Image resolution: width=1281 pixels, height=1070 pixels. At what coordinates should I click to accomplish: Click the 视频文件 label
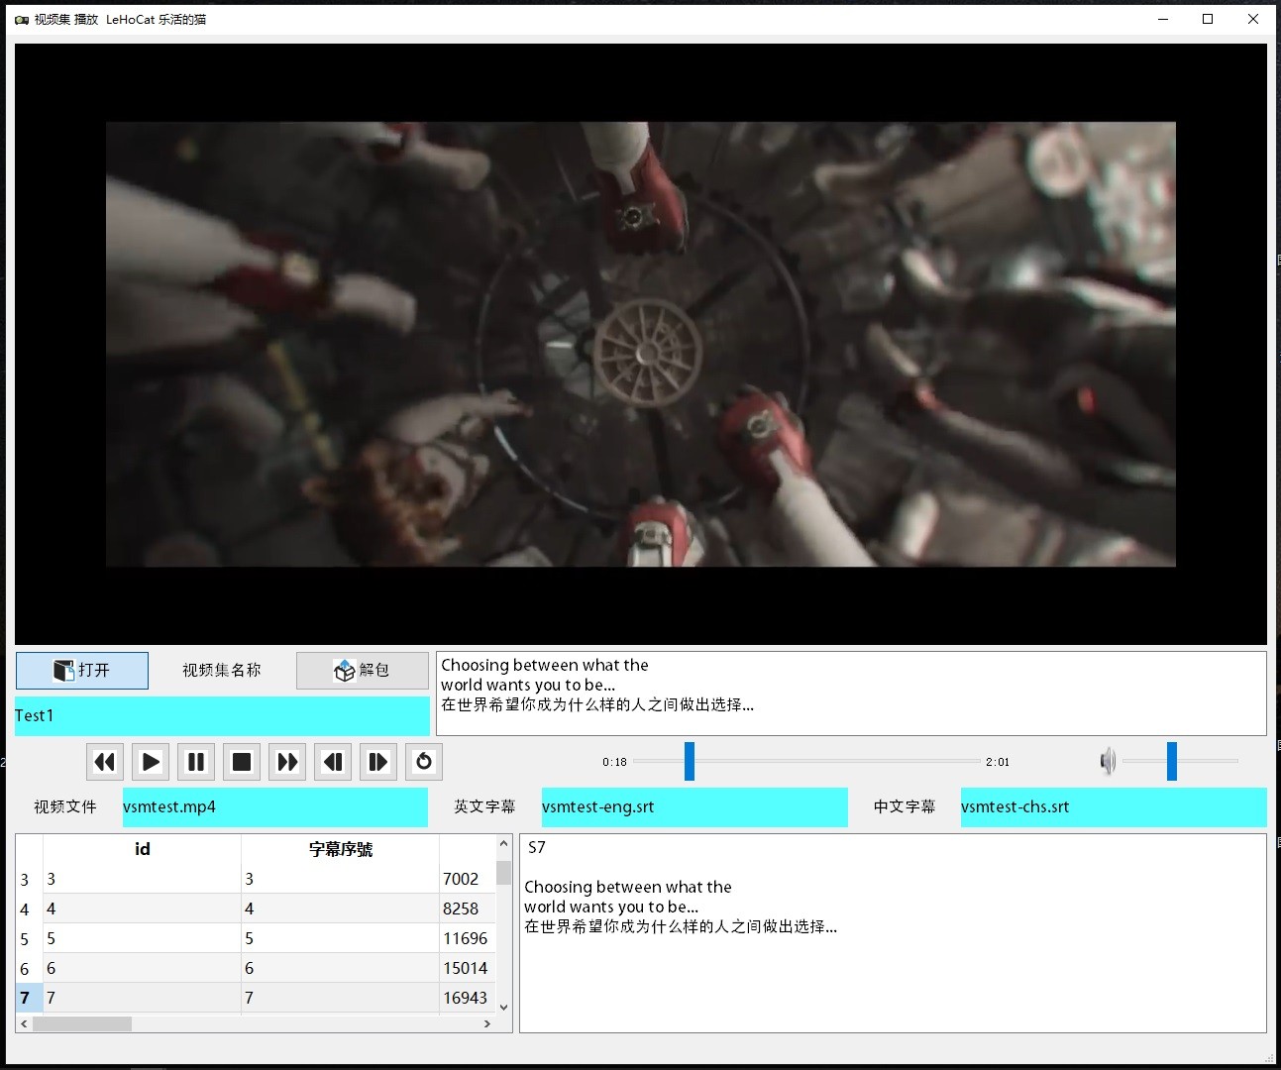(x=65, y=807)
